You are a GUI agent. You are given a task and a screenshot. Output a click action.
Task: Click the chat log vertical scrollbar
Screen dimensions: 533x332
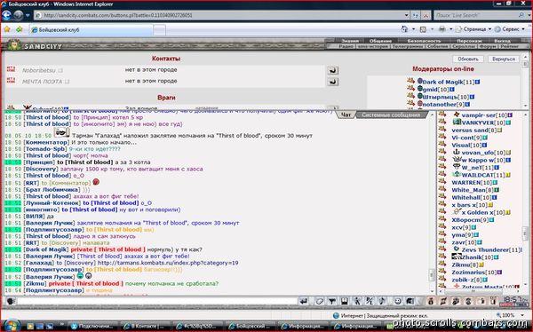432,203
